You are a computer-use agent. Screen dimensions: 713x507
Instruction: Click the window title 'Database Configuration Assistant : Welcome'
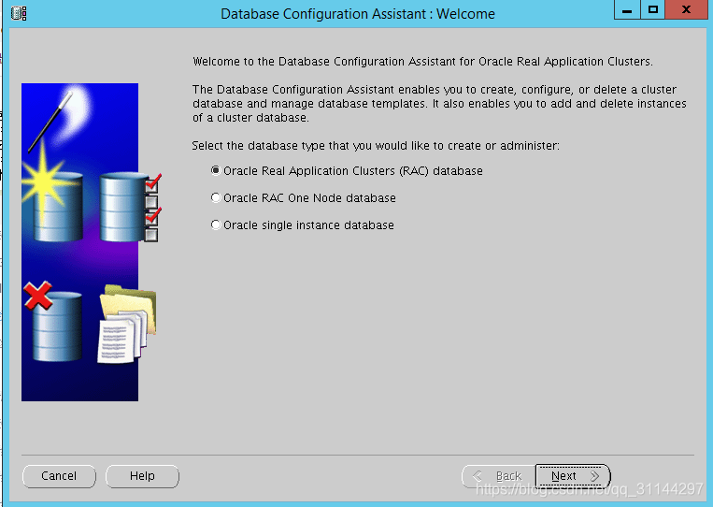point(358,14)
